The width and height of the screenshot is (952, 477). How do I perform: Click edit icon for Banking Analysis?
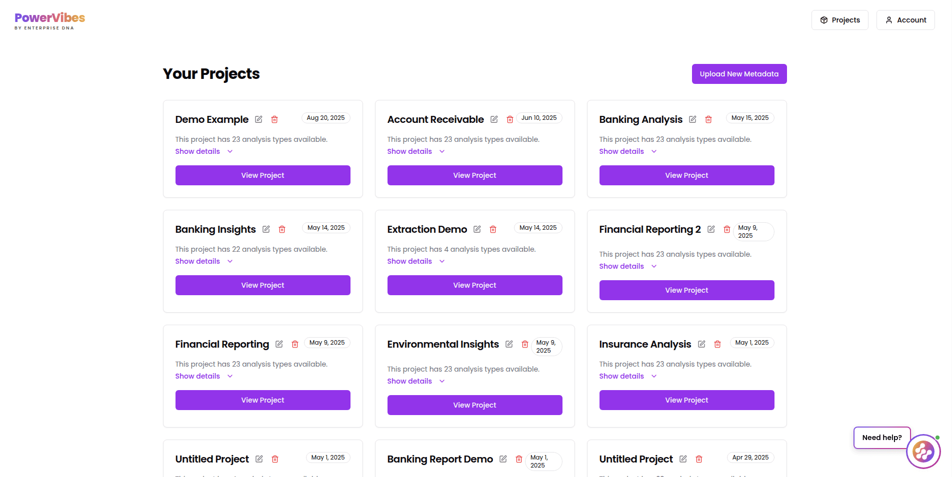[x=692, y=119]
